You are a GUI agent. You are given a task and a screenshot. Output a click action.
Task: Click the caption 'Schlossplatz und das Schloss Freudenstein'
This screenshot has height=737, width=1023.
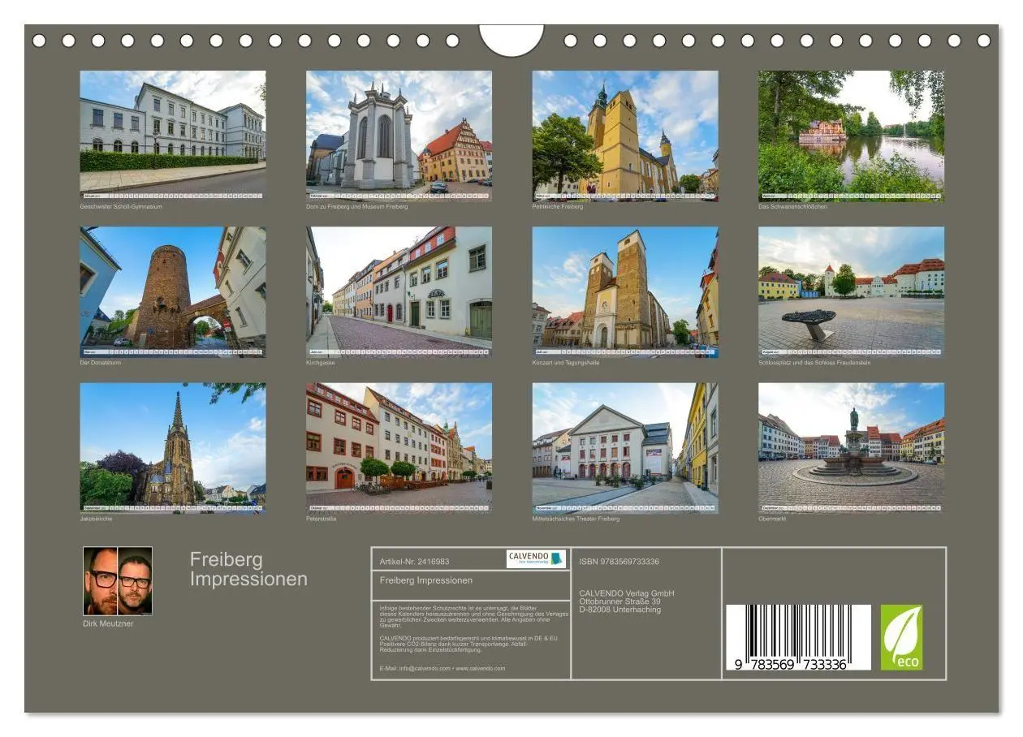click(x=814, y=362)
